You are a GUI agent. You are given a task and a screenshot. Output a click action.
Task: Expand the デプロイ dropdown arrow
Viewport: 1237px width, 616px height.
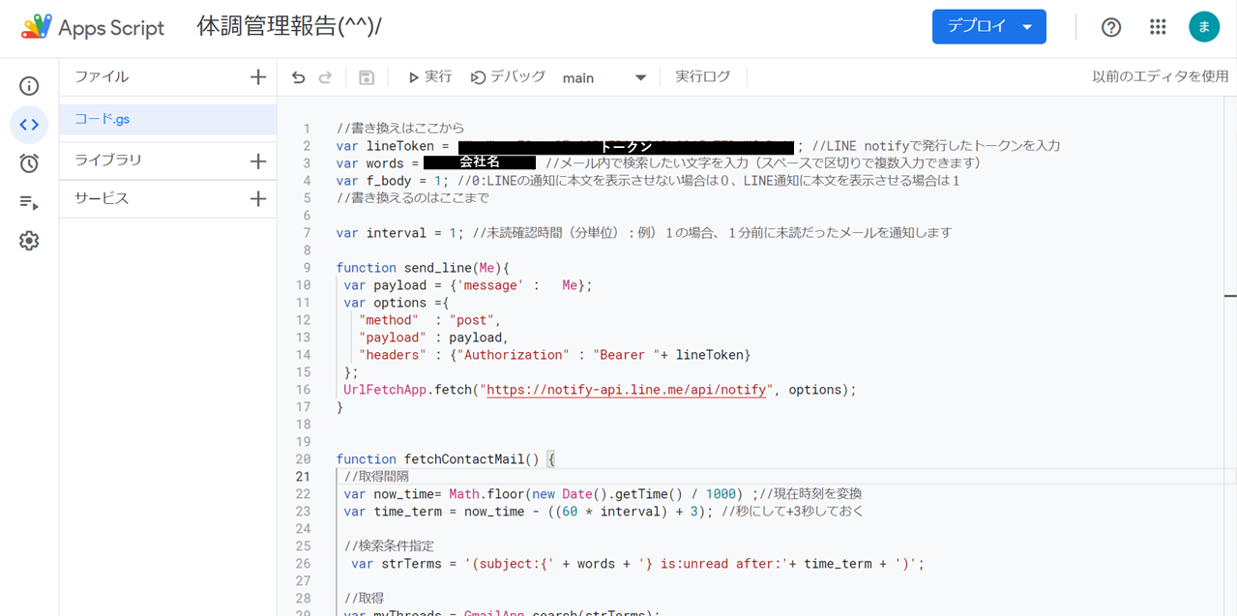pyautogui.click(x=1030, y=26)
